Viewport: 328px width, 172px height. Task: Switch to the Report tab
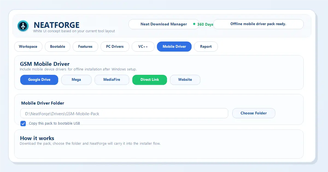pos(206,46)
